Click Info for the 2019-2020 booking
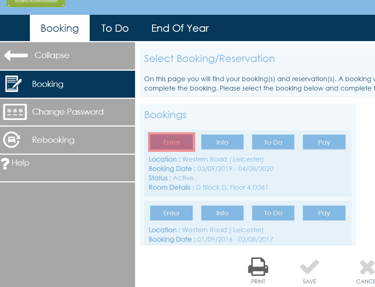 click(222, 142)
